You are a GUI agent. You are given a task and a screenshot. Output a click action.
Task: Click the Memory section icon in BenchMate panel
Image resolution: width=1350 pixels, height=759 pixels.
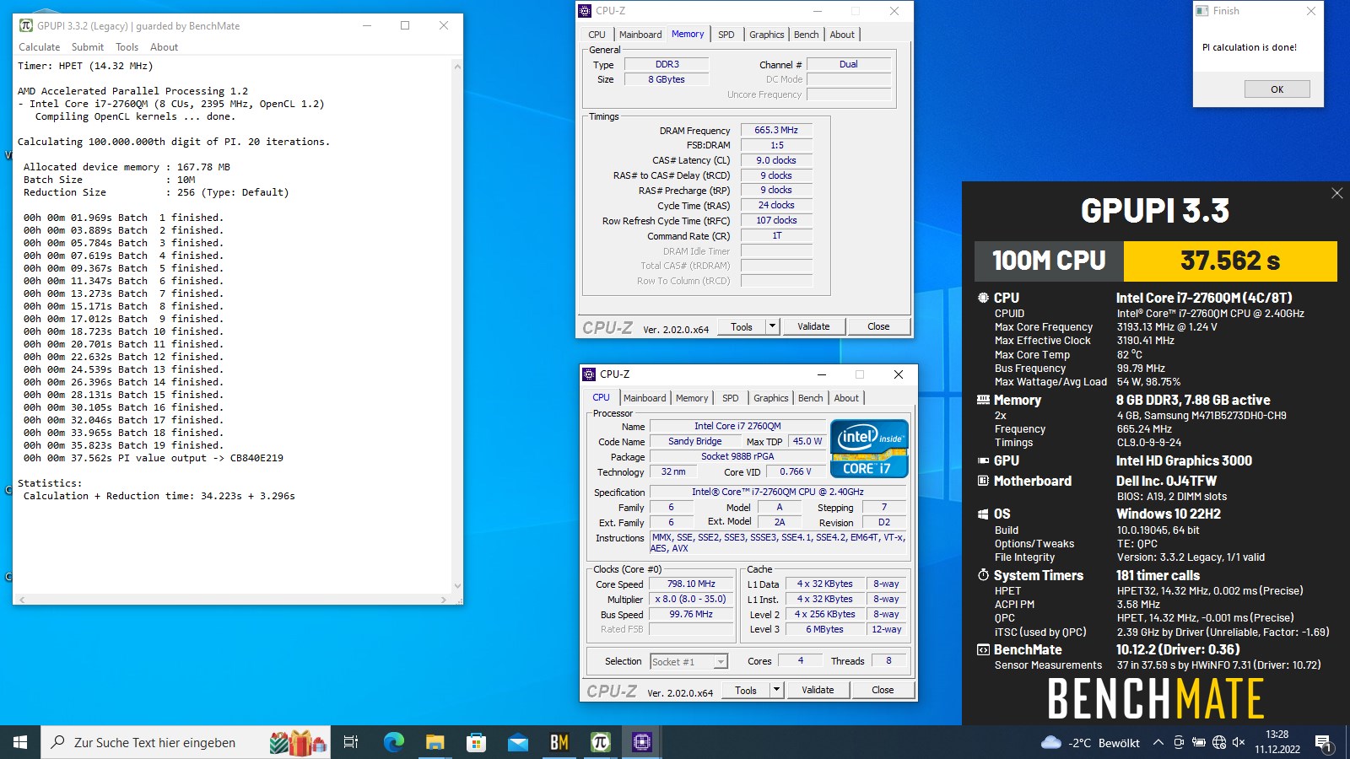(x=983, y=400)
